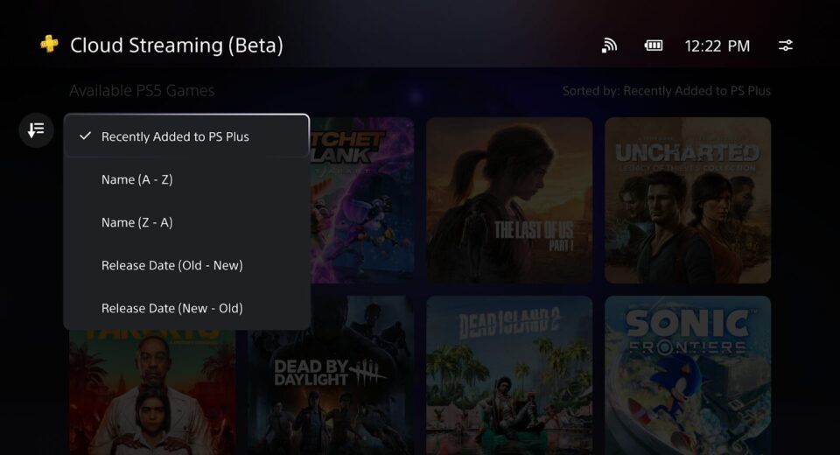The width and height of the screenshot is (840, 455).
Task: Click the controller battery icon
Action: 653,45
